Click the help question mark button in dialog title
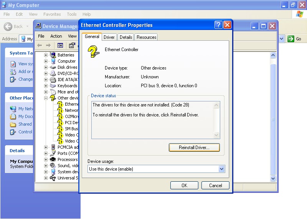This screenshot has height=219, width=307. pos(218,25)
